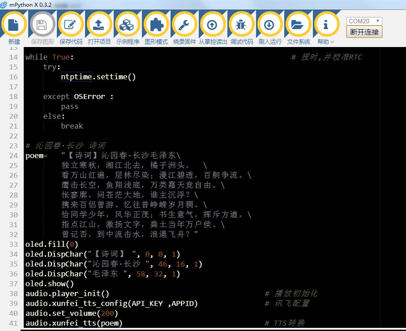Switch to 图形模式 puzzle-piece icon
Viewport: 406px width, 331px height.
click(156, 25)
